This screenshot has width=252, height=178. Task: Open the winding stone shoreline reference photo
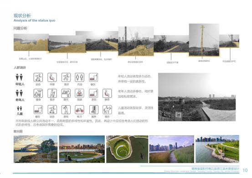point(217,149)
